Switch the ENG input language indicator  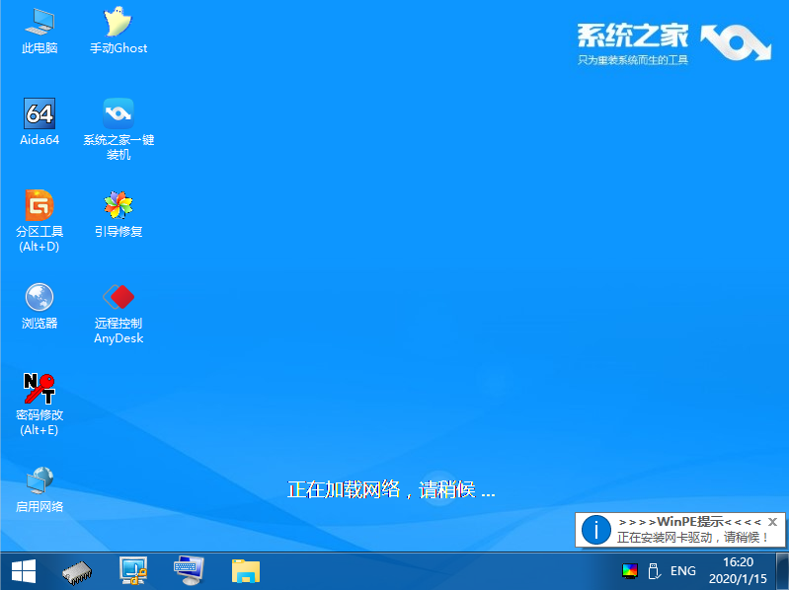pyautogui.click(x=682, y=571)
